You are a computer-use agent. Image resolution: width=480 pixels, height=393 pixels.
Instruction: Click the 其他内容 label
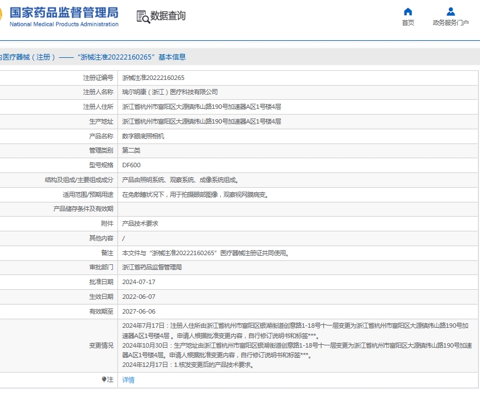click(101, 238)
